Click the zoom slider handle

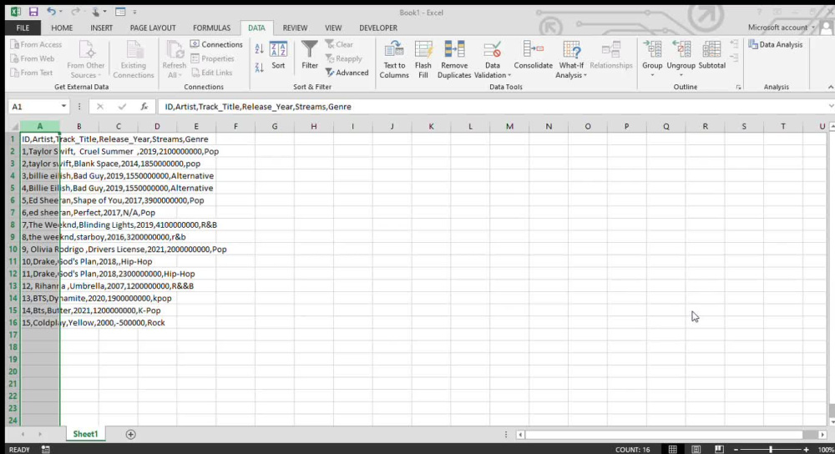point(771,449)
